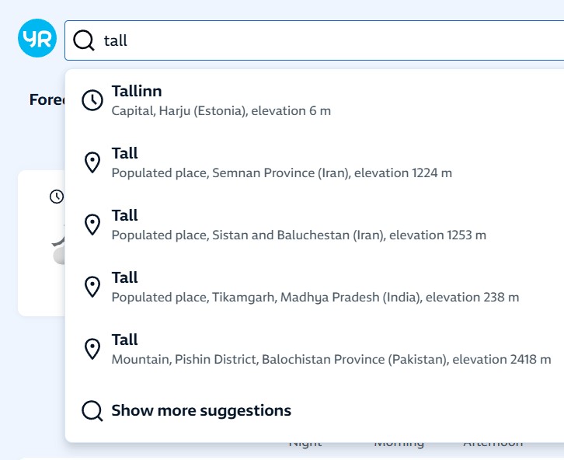Click the "Capital, Harju (Estonia)" description line
Screen dimensions: 564x460
pyautogui.click(x=221, y=111)
